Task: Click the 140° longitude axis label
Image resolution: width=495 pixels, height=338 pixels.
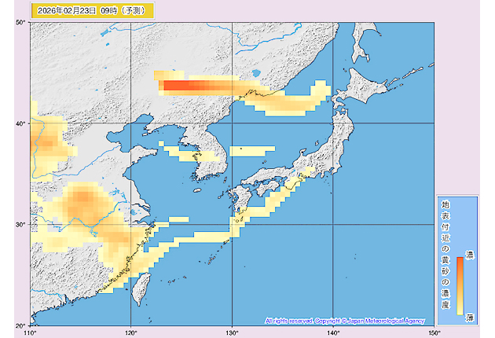Action: [x=333, y=332]
